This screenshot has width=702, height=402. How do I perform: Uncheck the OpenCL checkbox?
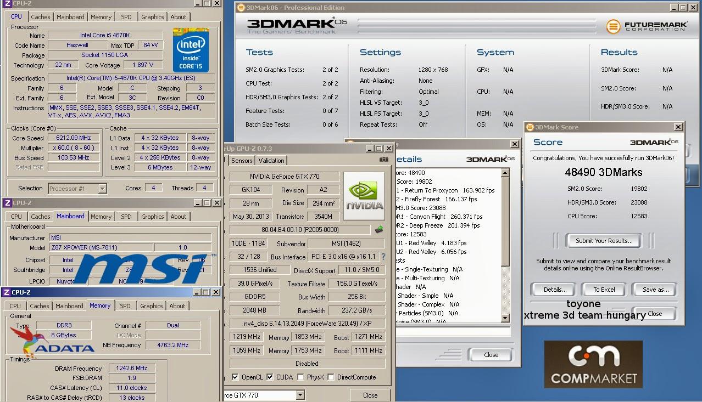click(x=236, y=377)
